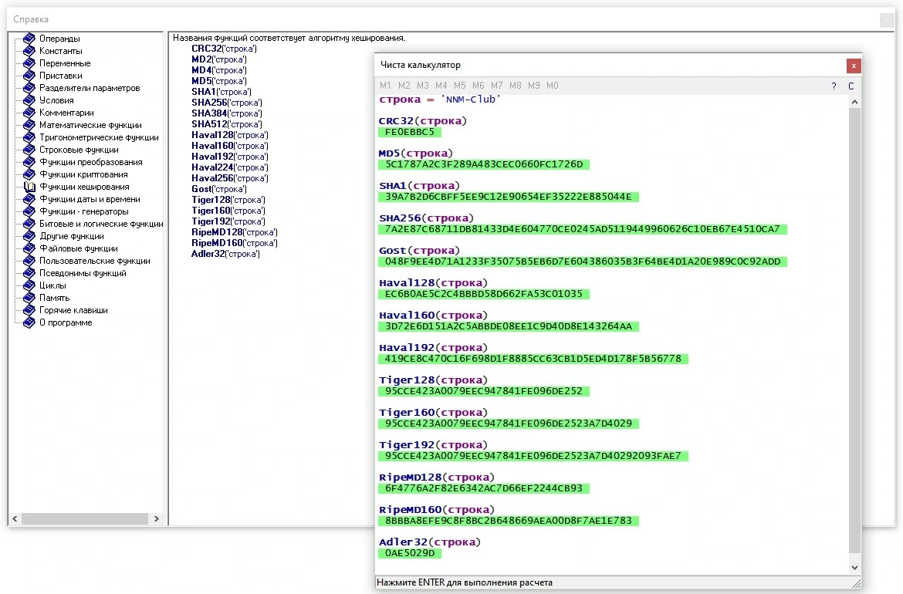Click the open-book icon for Функции хеширования
The image size is (903, 594).
(29, 187)
